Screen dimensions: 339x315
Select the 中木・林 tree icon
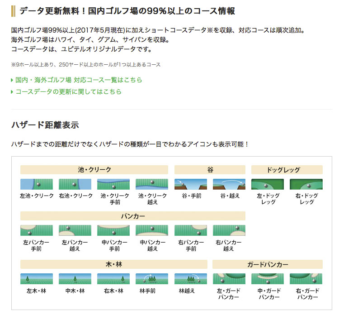click(x=75, y=279)
